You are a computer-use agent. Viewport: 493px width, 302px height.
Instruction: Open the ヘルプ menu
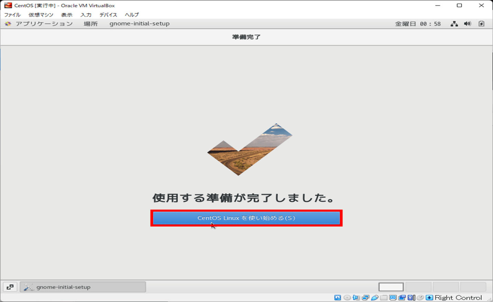coord(132,15)
